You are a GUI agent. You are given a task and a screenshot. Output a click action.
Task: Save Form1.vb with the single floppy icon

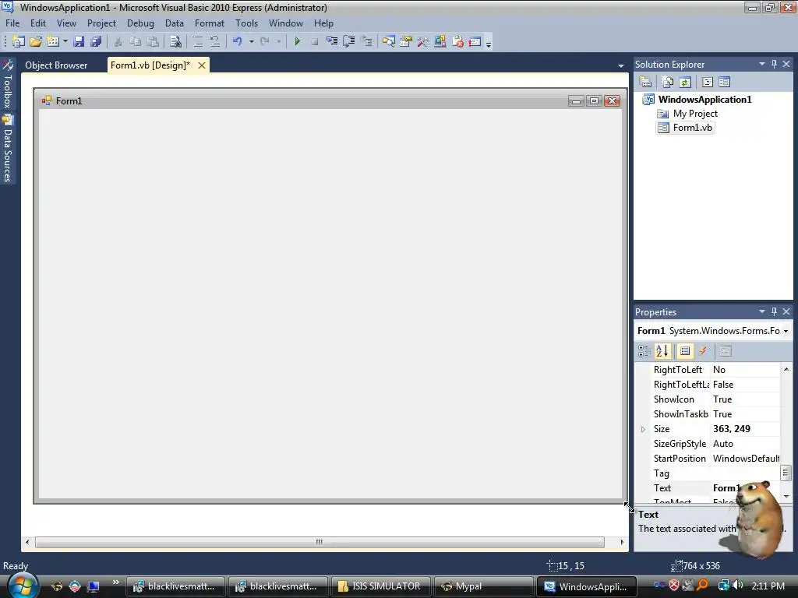[x=79, y=42]
